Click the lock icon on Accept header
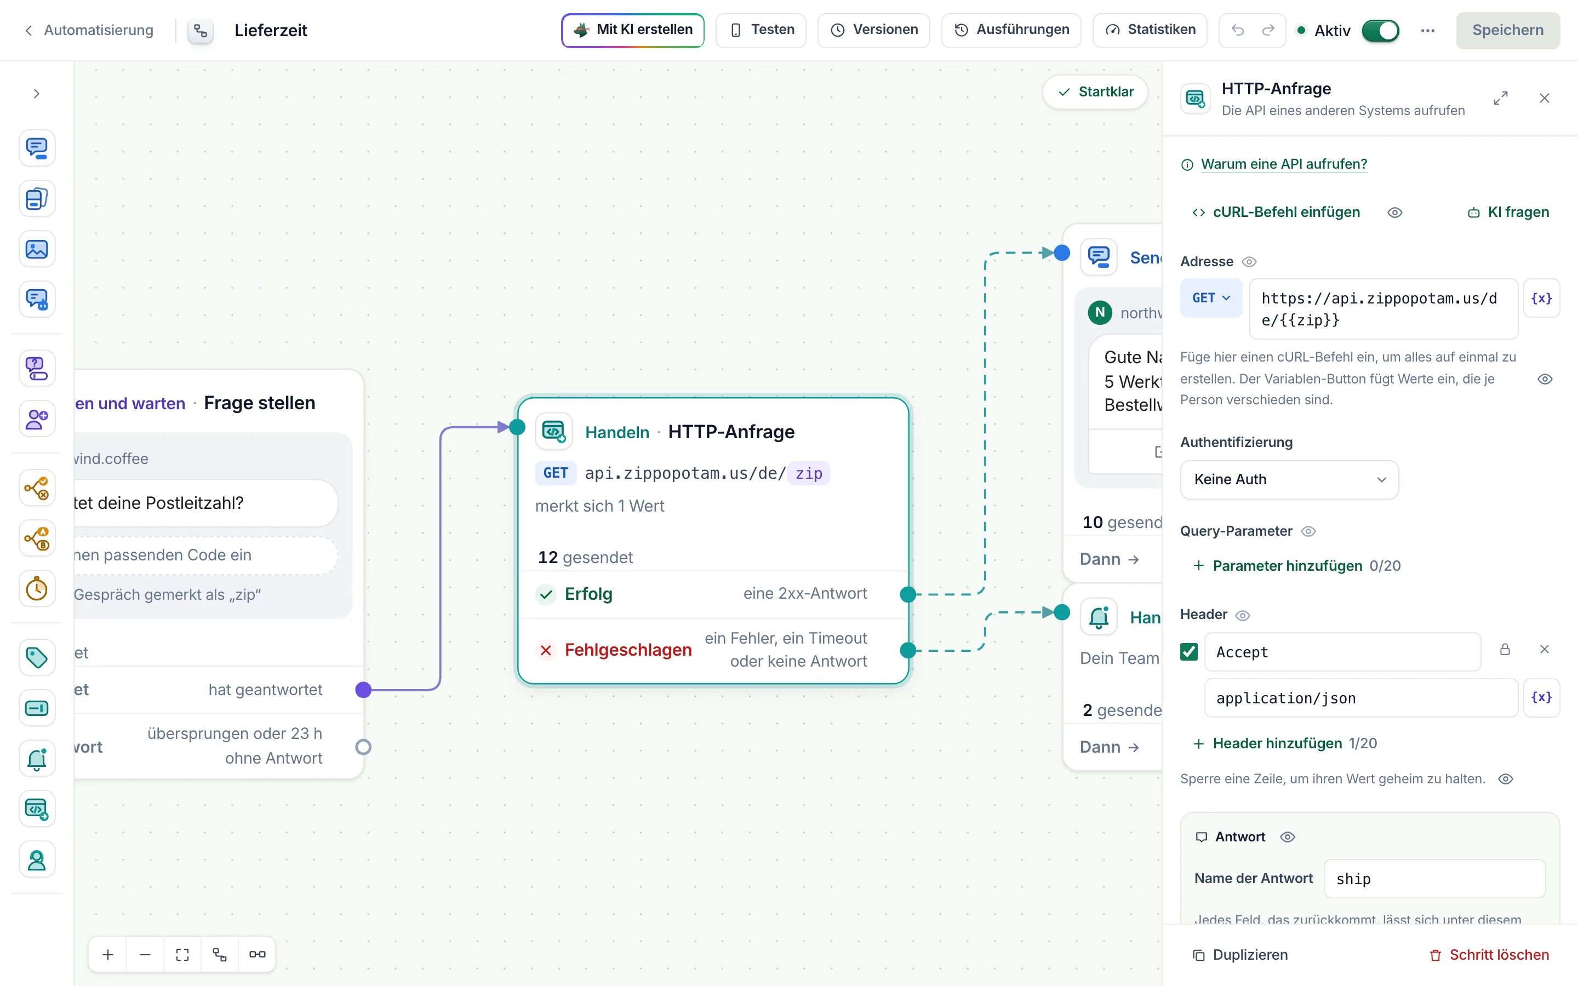Image resolution: width=1578 pixels, height=986 pixels. [1505, 650]
